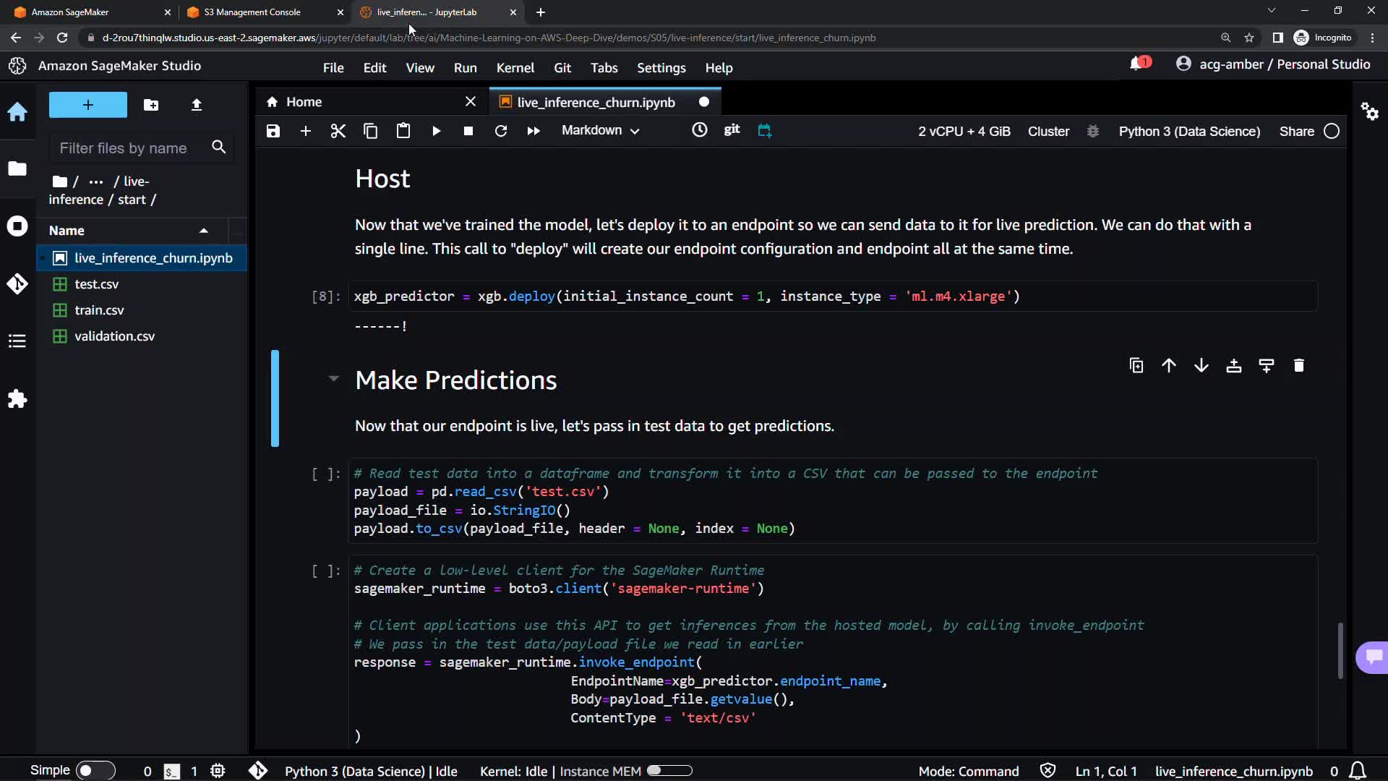Move the selected cell down
The height and width of the screenshot is (781, 1388).
point(1201,366)
